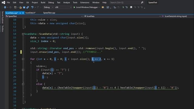Click the Uncomment selected lines icon
The height and width of the screenshot is (109, 194).
126,7
